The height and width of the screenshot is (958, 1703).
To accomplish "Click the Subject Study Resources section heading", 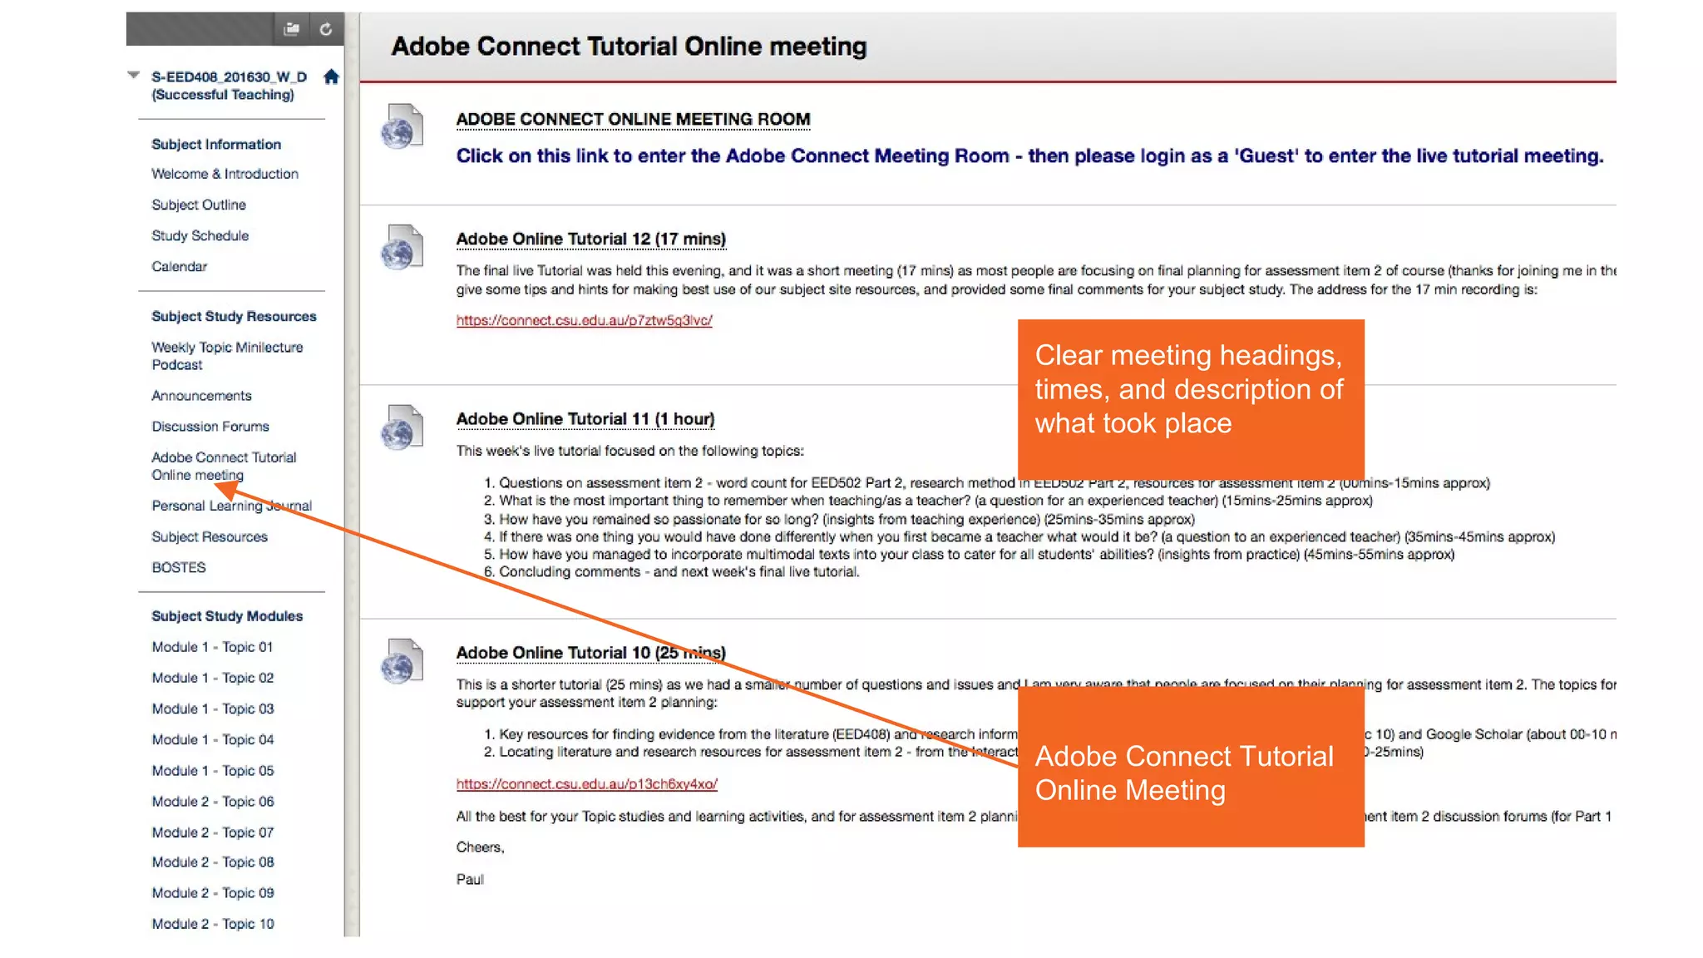I will (234, 316).
